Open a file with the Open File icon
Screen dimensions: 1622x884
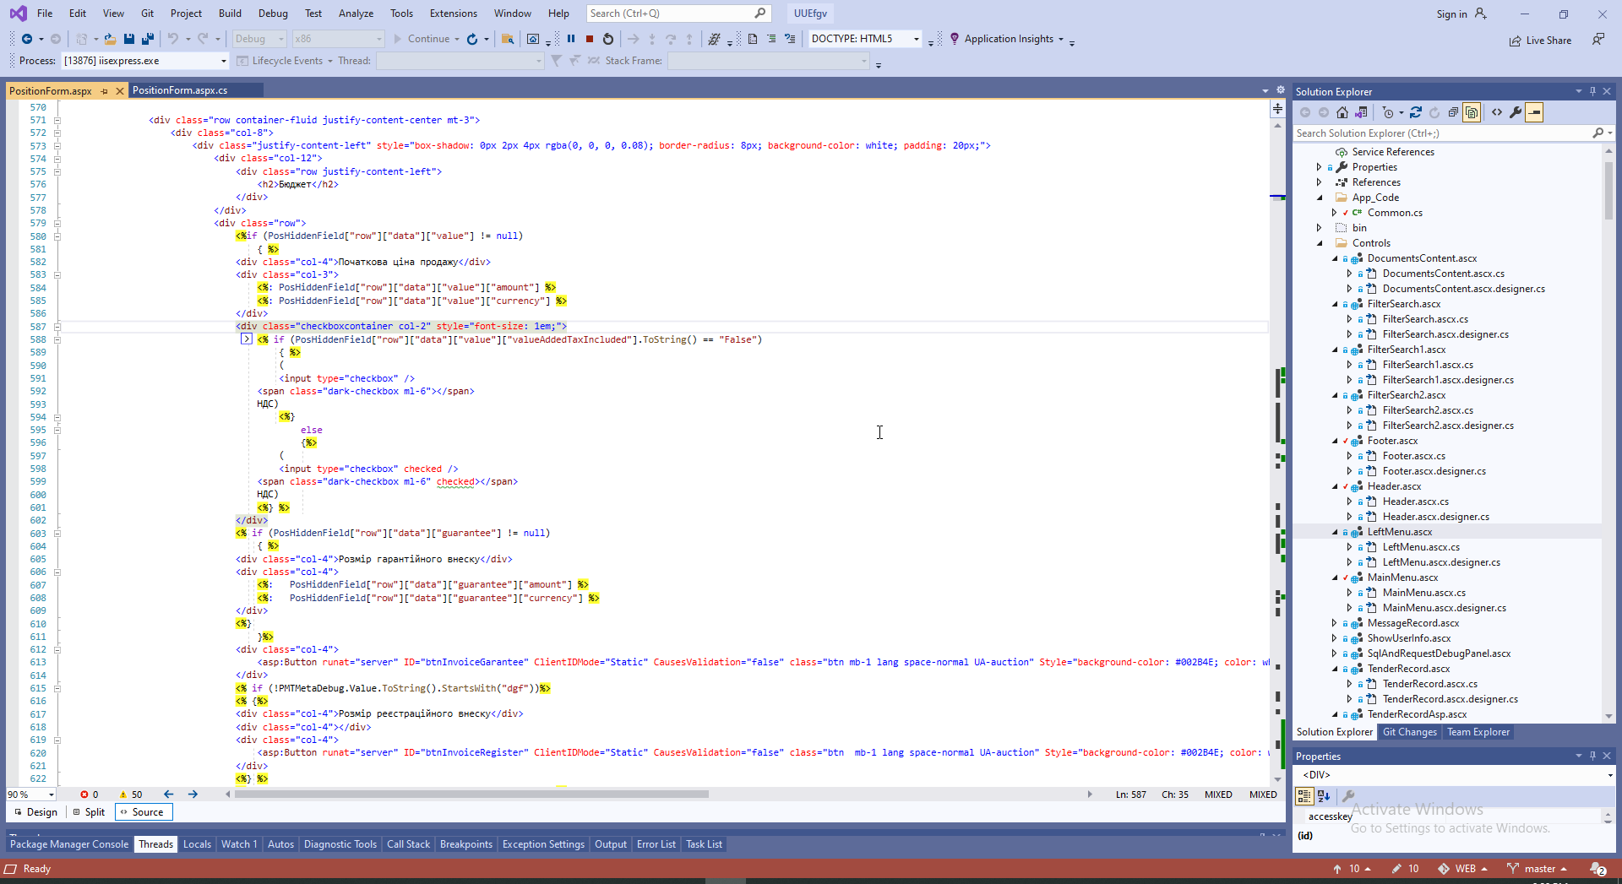coord(110,39)
